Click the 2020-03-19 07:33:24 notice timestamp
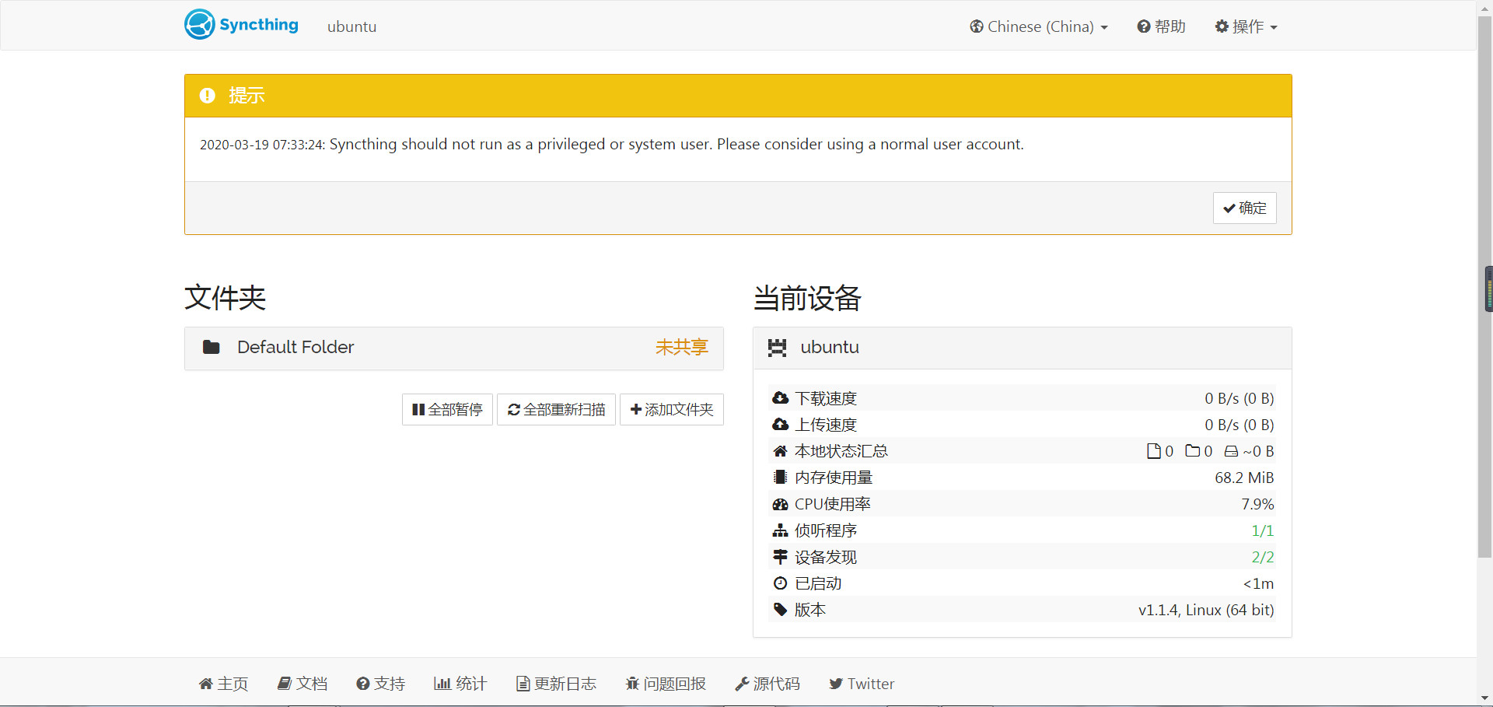Screen dimensions: 1493x707 [262, 145]
